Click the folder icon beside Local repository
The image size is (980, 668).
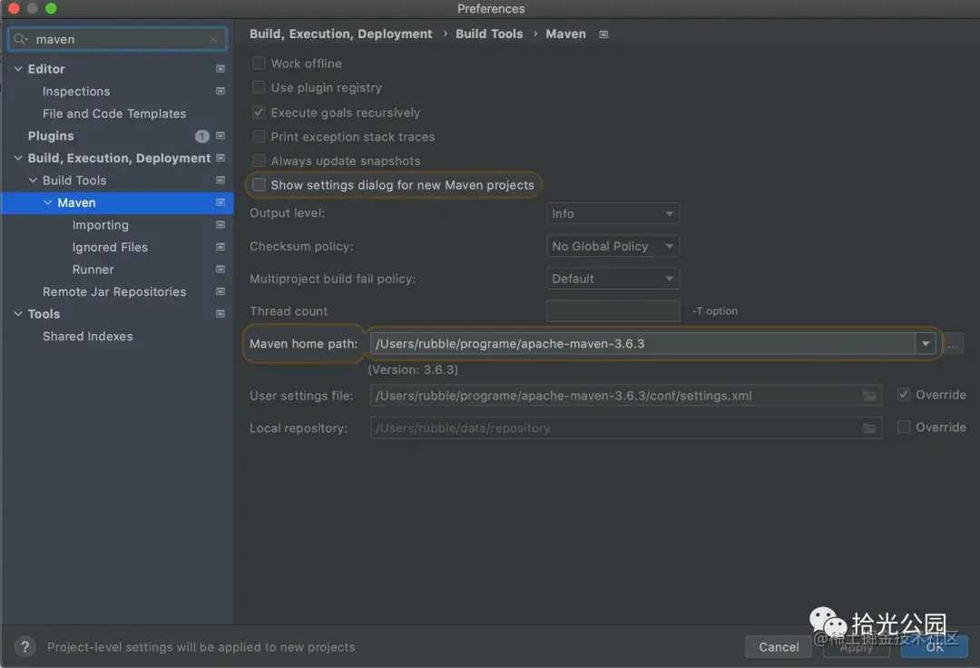[x=868, y=427]
